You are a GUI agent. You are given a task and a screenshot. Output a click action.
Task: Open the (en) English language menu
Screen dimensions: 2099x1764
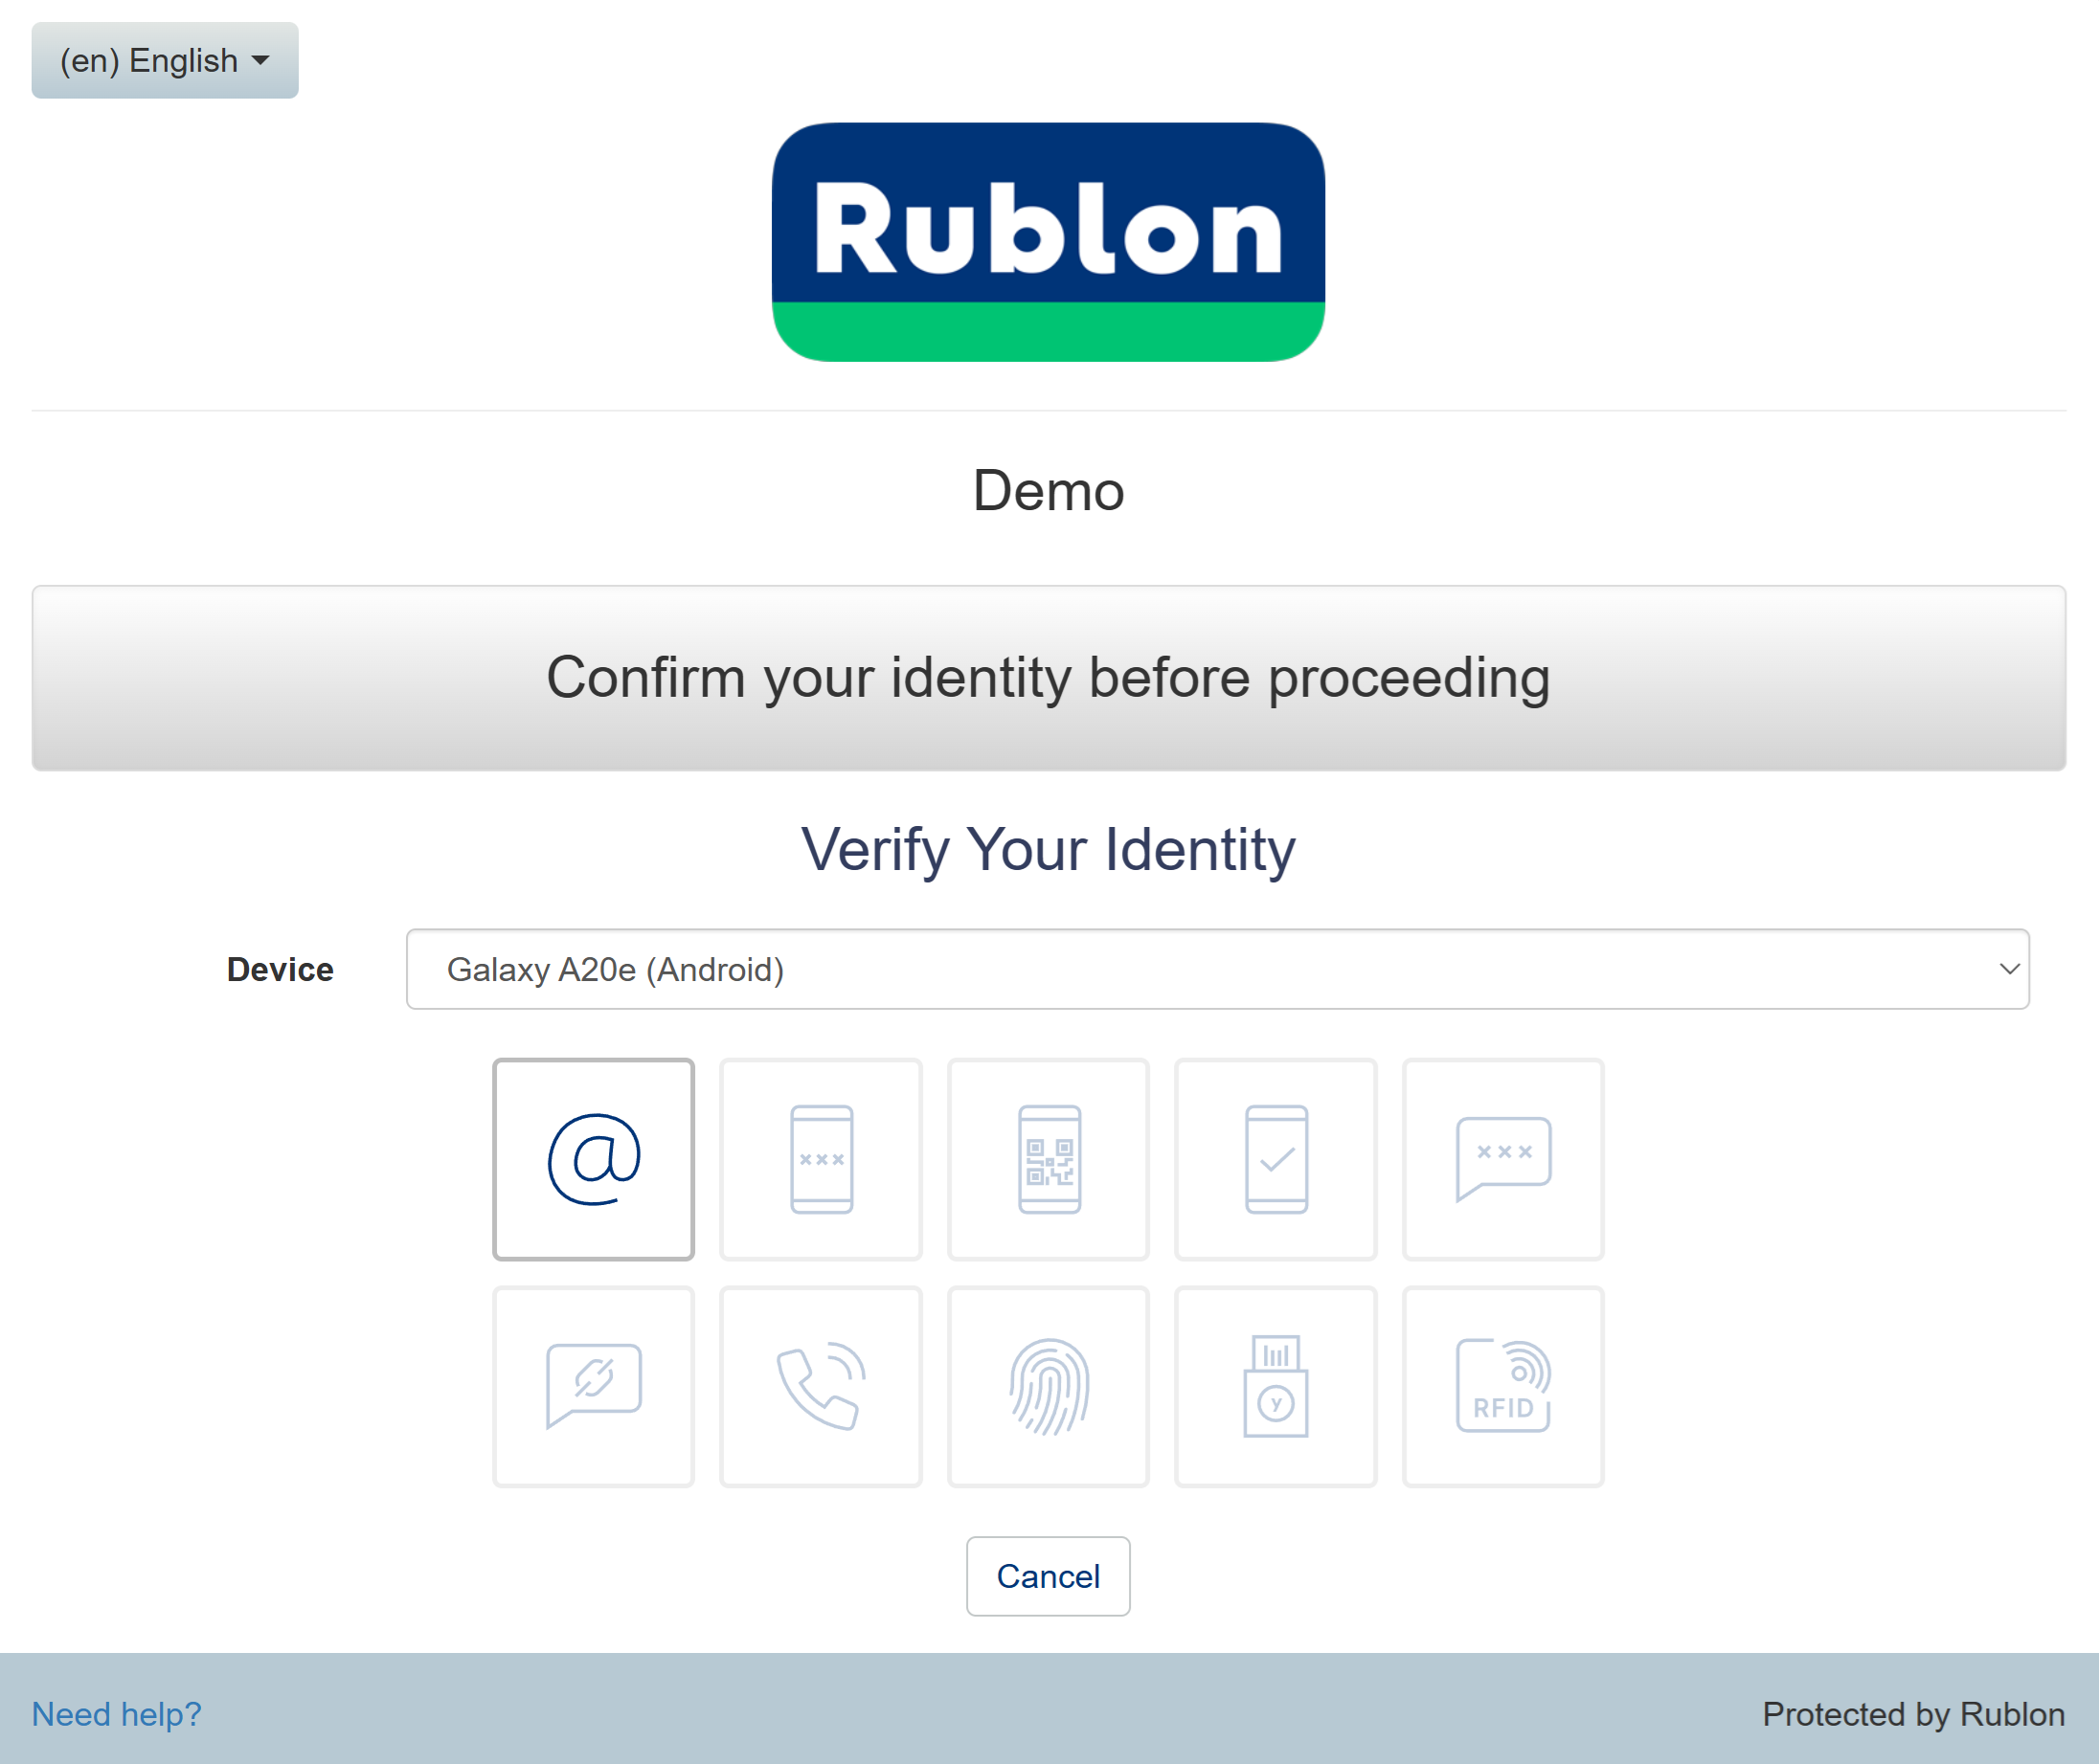click(x=165, y=60)
